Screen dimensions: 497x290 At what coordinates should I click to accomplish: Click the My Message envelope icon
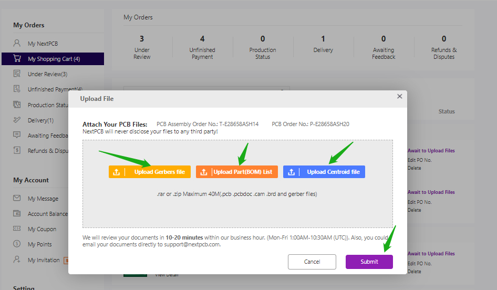coord(17,199)
